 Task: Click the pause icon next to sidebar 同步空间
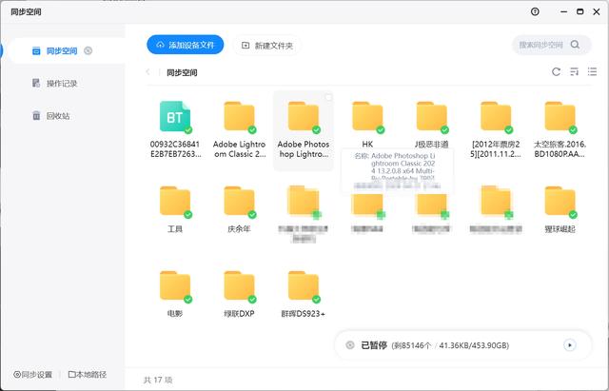pyautogui.click(x=88, y=50)
